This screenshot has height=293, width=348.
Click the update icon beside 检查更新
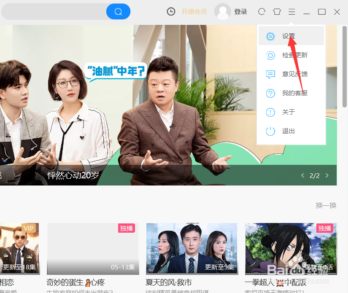pyautogui.click(x=270, y=55)
